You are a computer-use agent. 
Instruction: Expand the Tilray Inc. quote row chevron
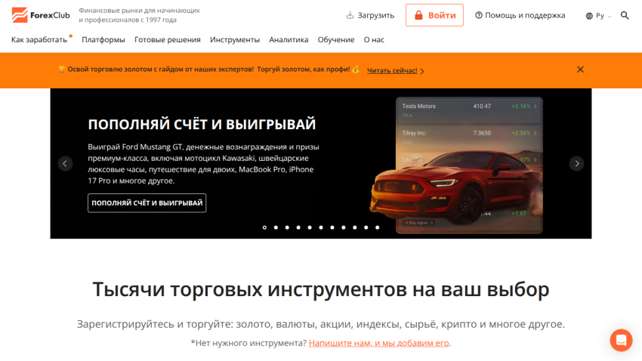pyautogui.click(x=536, y=133)
